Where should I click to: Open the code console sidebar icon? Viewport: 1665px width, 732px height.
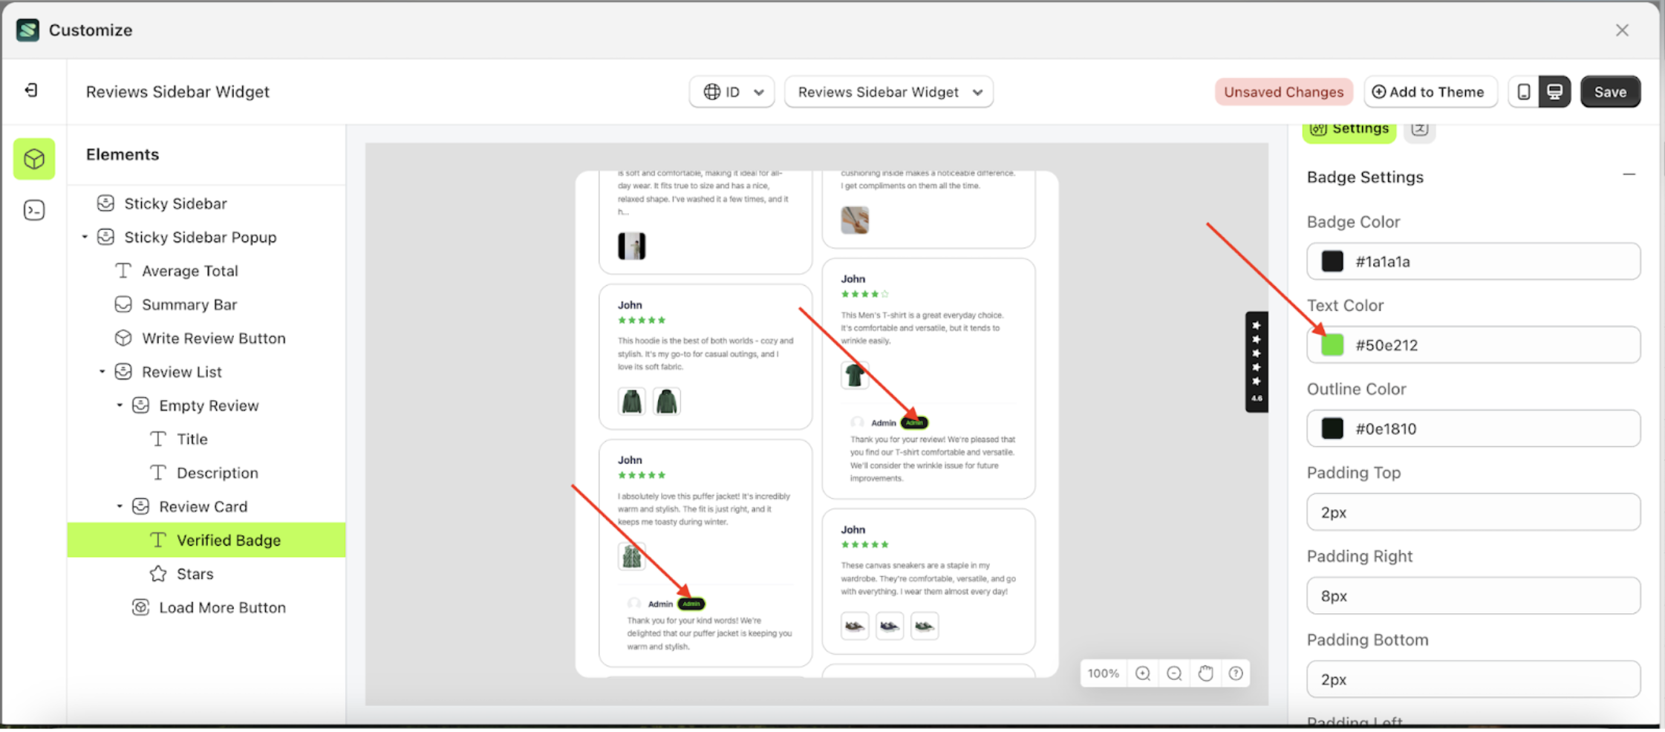pyautogui.click(x=34, y=211)
